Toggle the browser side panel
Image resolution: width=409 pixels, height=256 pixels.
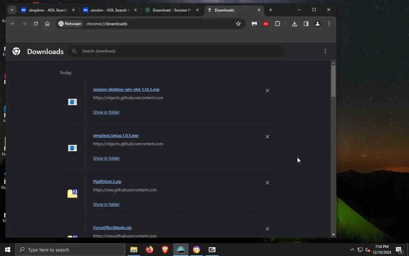[306, 24]
